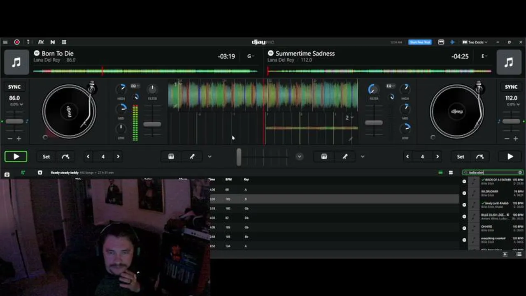Click right deck jump-to-cue arrow icon
Screen dimensions: 526x296
coord(480,156)
